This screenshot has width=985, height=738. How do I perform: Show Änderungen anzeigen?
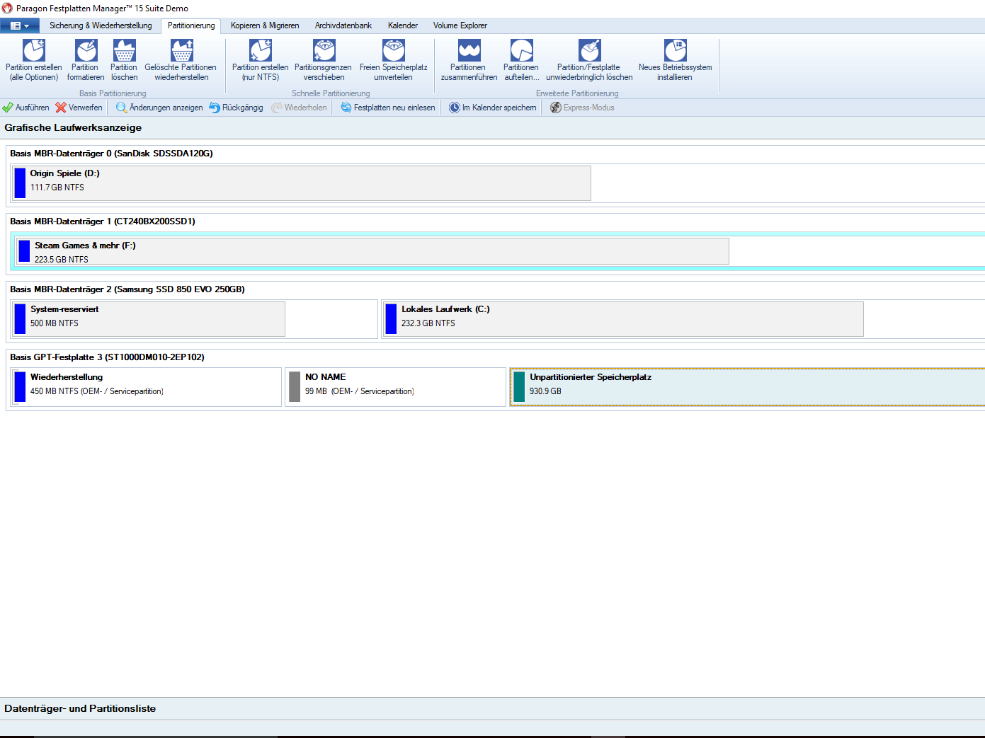point(159,108)
